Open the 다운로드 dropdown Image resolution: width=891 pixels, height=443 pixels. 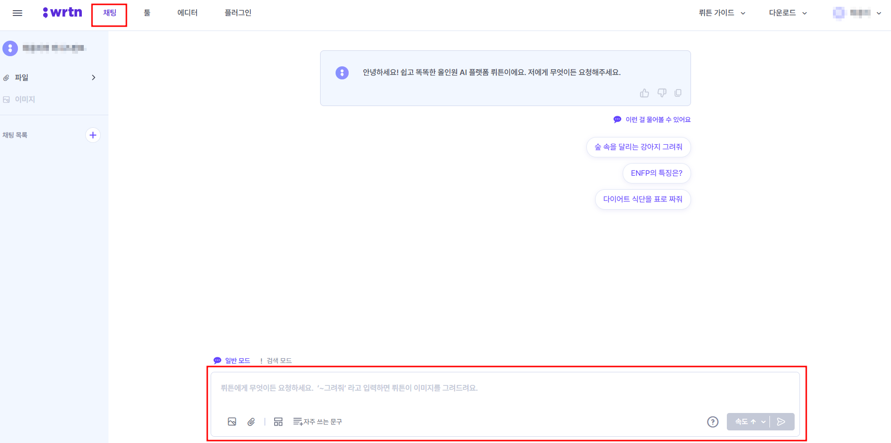click(x=787, y=13)
